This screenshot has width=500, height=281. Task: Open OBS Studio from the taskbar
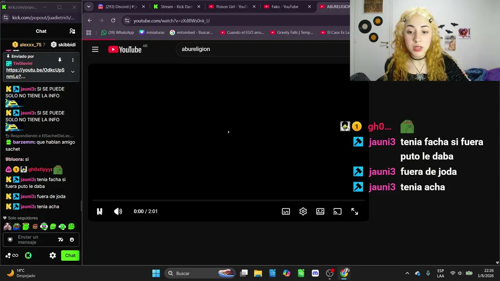pos(330,273)
